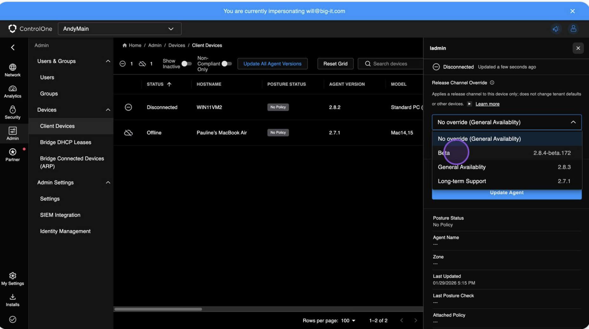Open the announcements megaphone icon

point(556,29)
